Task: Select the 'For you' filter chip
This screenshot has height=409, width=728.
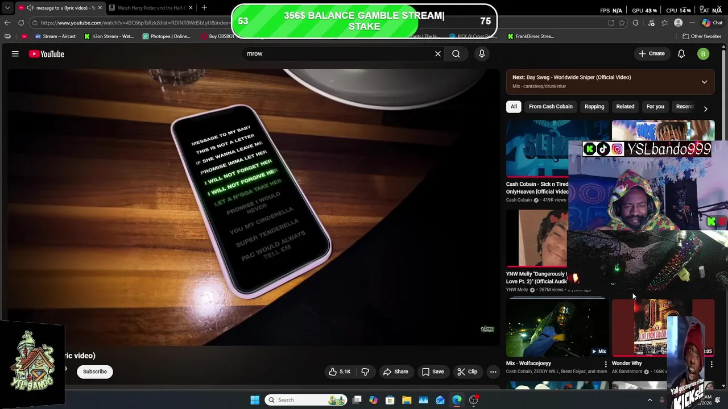Action: [655, 107]
